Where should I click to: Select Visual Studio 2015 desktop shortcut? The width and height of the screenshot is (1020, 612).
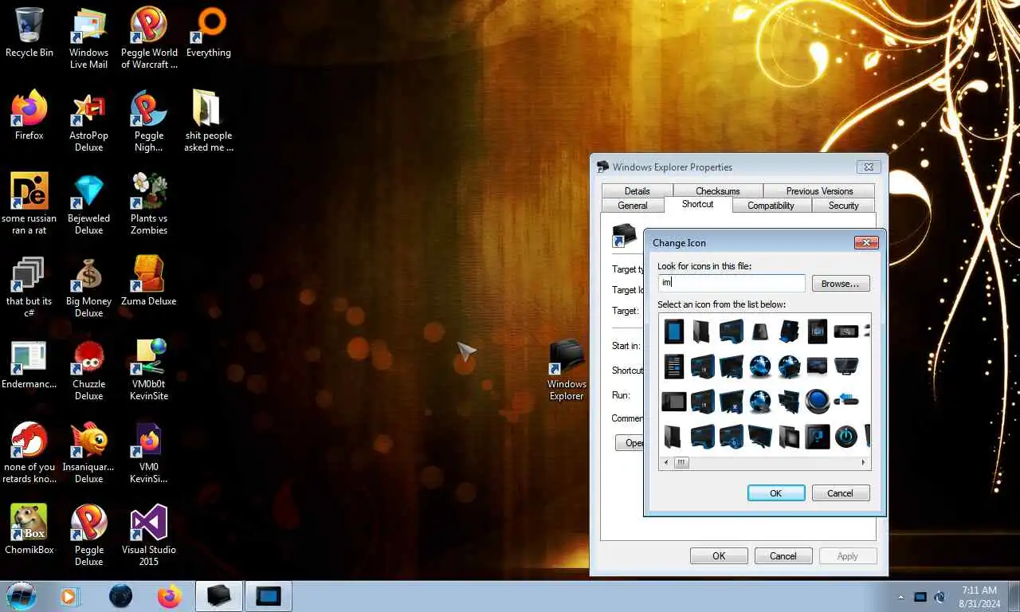(x=149, y=536)
